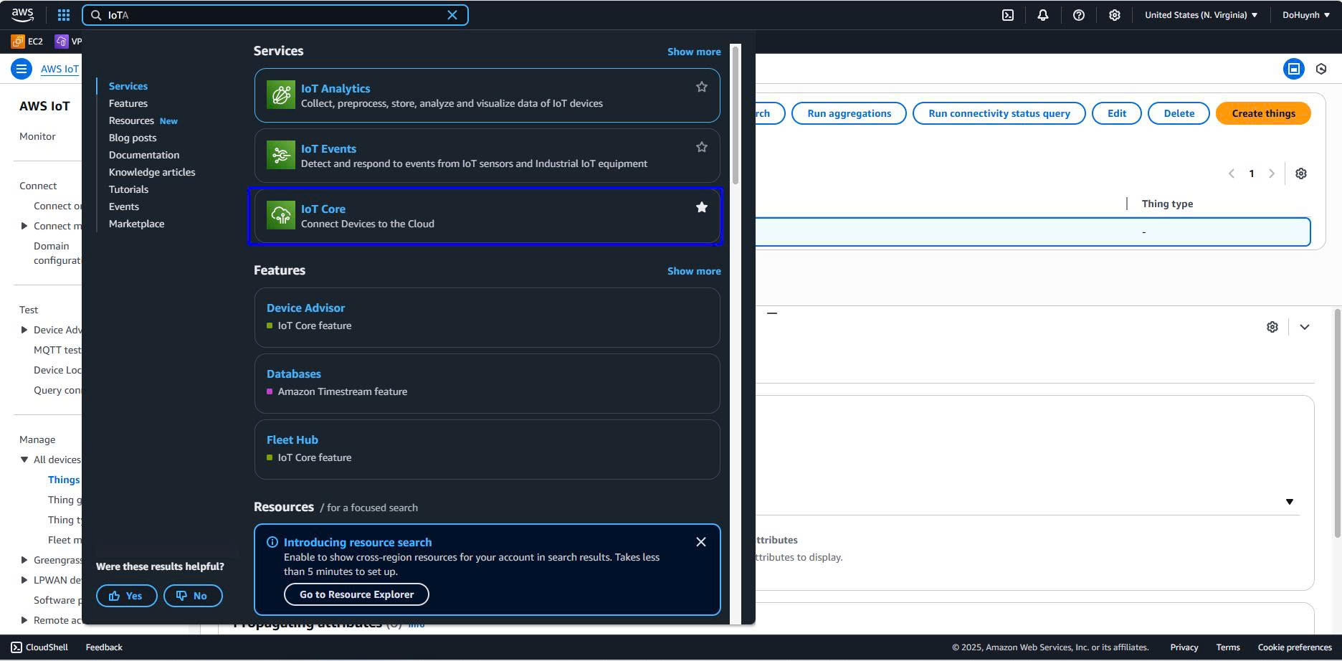
Task: Open the AWS services grid menu
Action: (x=63, y=15)
